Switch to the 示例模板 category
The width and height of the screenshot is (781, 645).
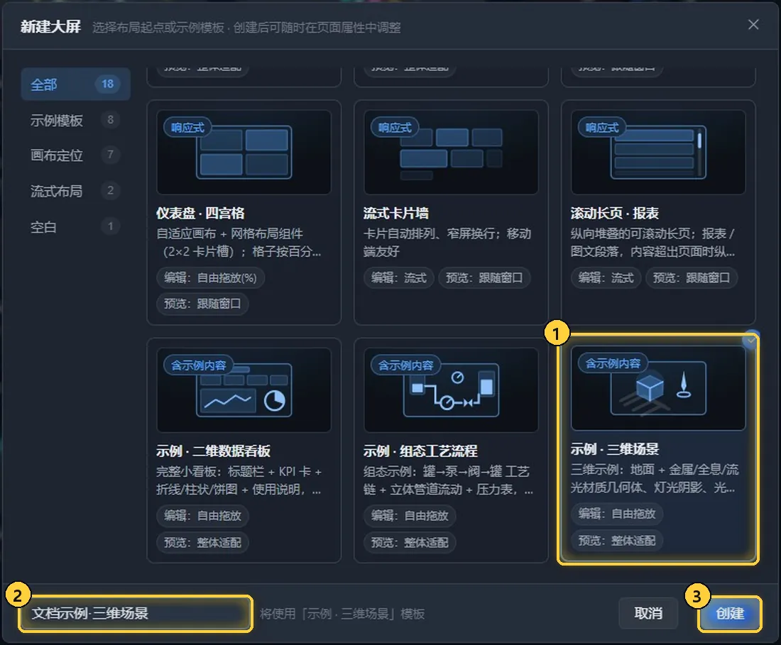tap(76, 120)
